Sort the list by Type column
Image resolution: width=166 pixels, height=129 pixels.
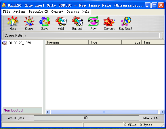pyautogui.click(x=105, y=42)
